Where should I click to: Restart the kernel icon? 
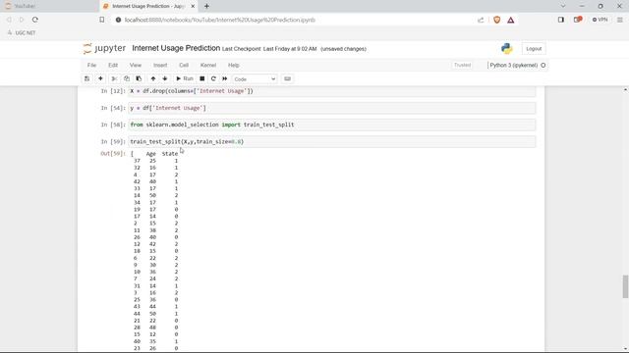coord(213,78)
